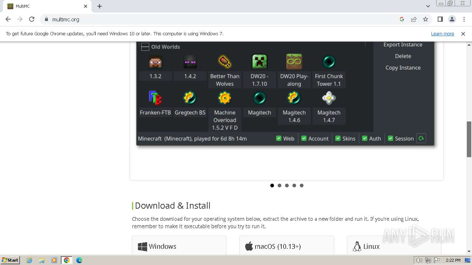Go back with the browser back arrow

tap(8, 19)
